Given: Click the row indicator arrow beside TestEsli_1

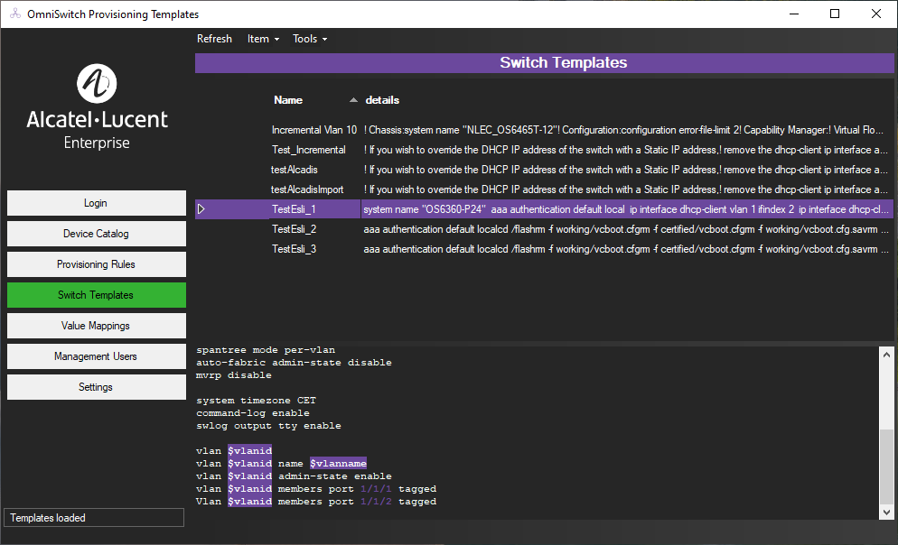Looking at the screenshot, I should 201,209.
